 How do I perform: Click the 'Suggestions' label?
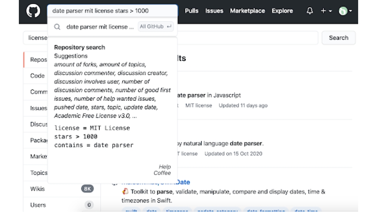coord(71,56)
